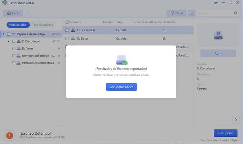This screenshot has height=144, width=243.
Task: Switch to Tipo de Archivo tab
Action: coord(43,25)
